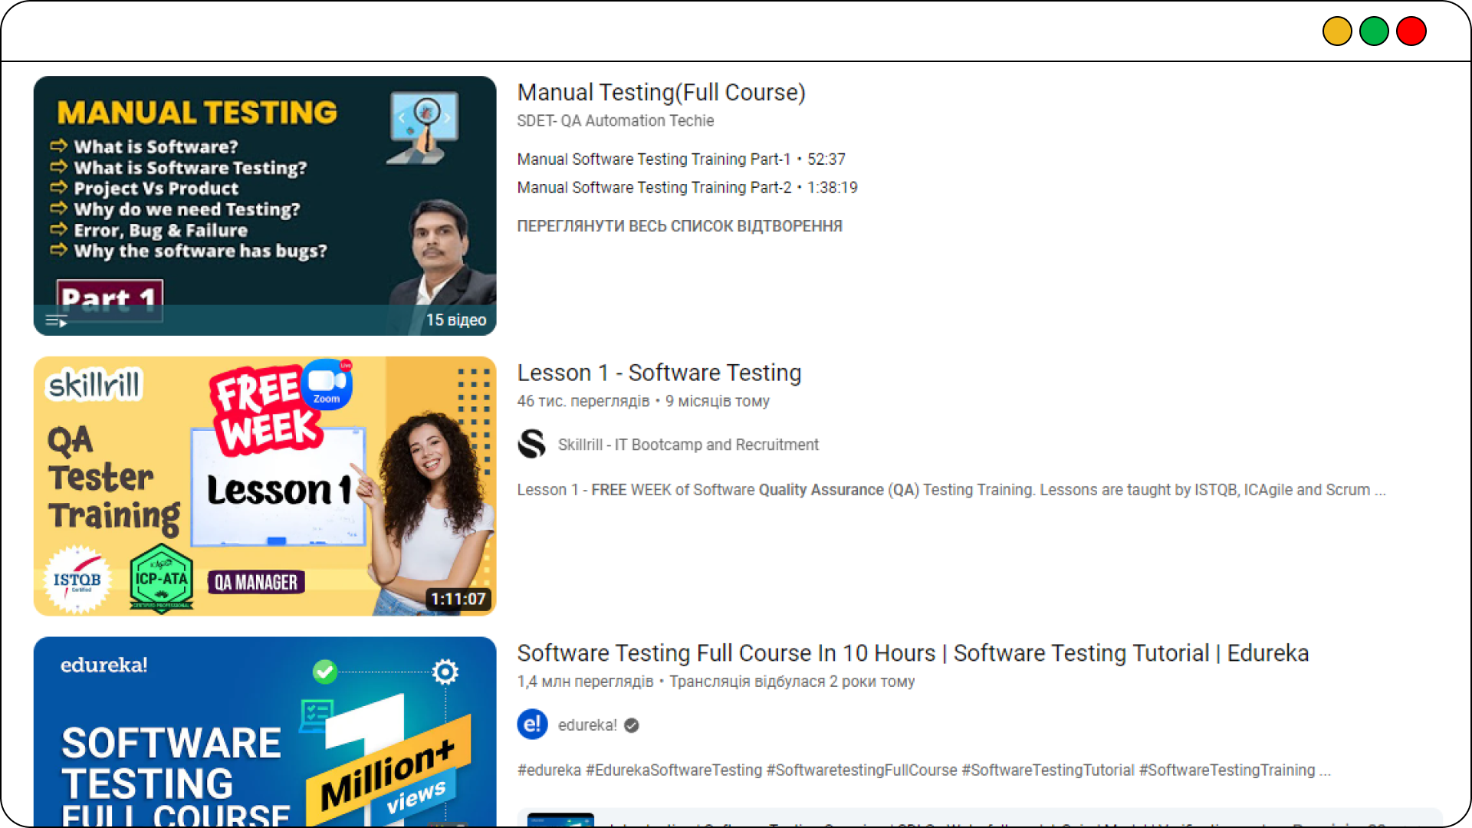Viewport: 1472px width, 828px height.
Task: Click the Skillrill channel avatar icon
Action: pyautogui.click(x=531, y=444)
